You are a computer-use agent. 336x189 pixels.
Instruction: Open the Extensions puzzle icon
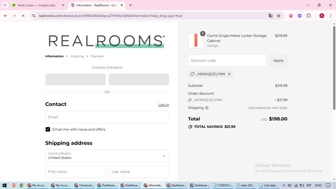tap(309, 16)
